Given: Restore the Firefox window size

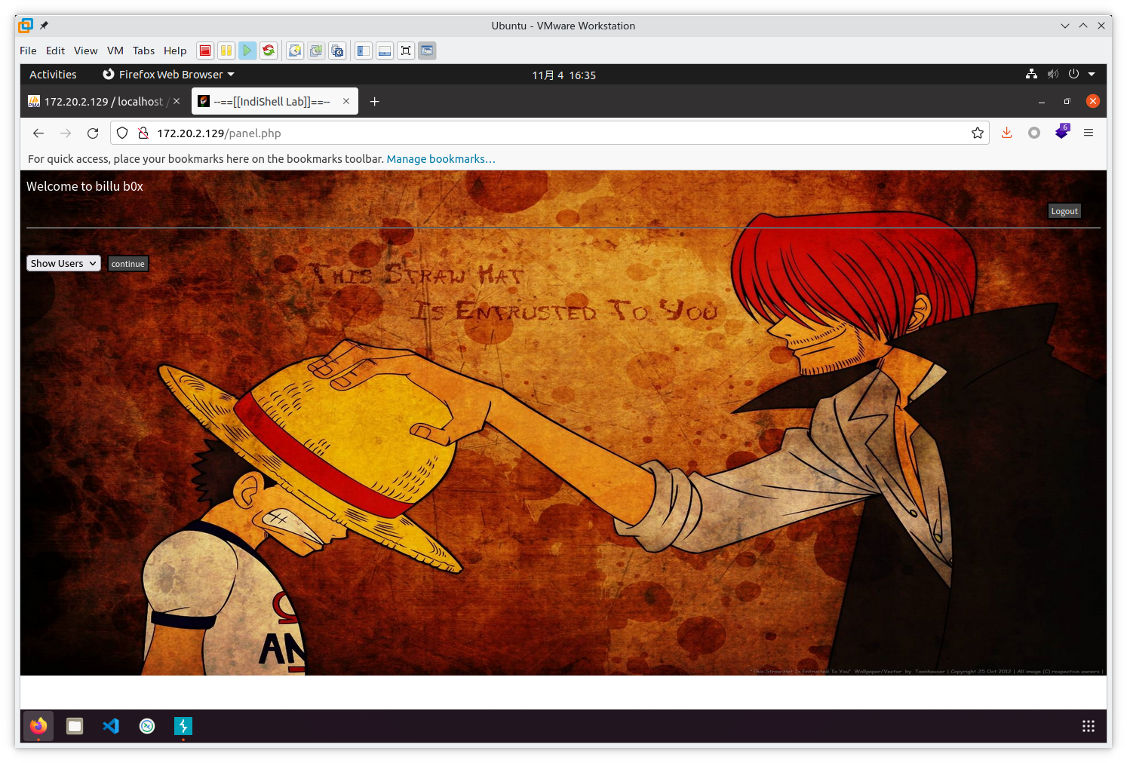Looking at the screenshot, I should tap(1067, 102).
